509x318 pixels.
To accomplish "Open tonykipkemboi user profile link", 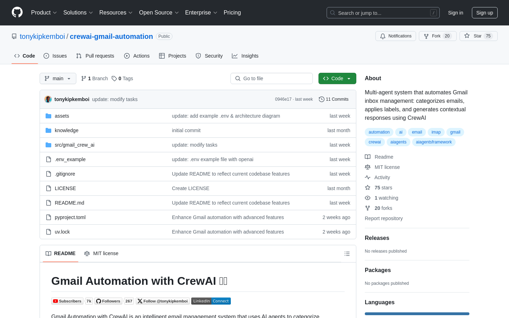I will pyautogui.click(x=42, y=36).
